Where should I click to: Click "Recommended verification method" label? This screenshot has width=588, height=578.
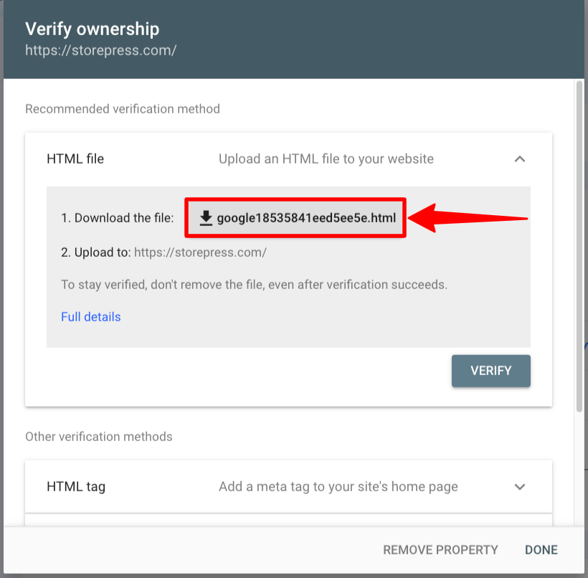tap(123, 109)
